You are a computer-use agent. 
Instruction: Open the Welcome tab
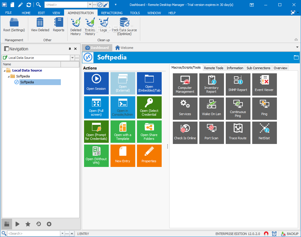[124, 48]
